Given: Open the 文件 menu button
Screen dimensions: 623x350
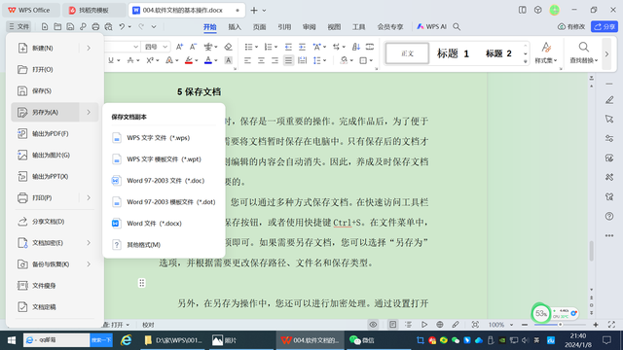Looking at the screenshot, I should point(19,26).
